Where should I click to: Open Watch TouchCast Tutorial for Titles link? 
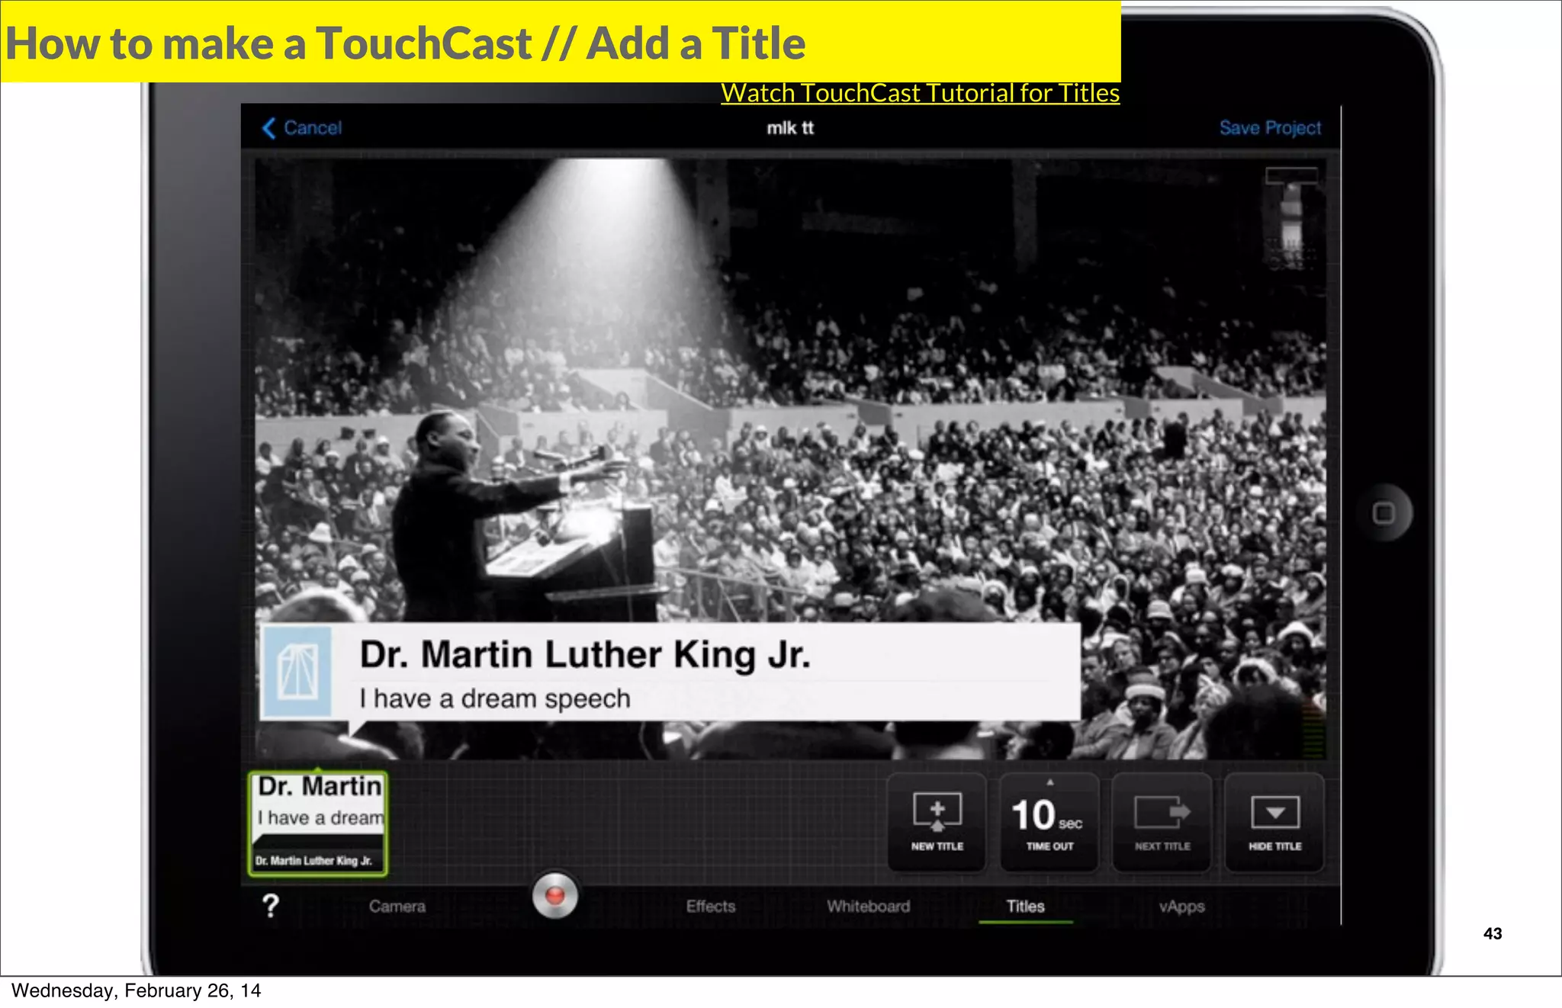coord(920,93)
